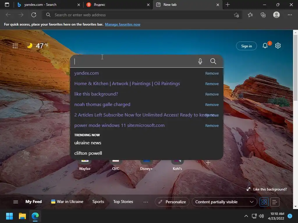This screenshot has width=298, height=223.
Task: Open Top Stories feed tab
Action: click(x=123, y=202)
